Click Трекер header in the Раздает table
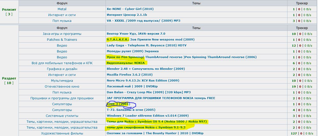The height and width of the screenshot is (136, 318). point(302,28)
